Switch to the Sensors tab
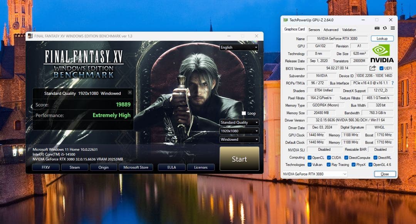This screenshot has height=224, width=416. [x=314, y=29]
